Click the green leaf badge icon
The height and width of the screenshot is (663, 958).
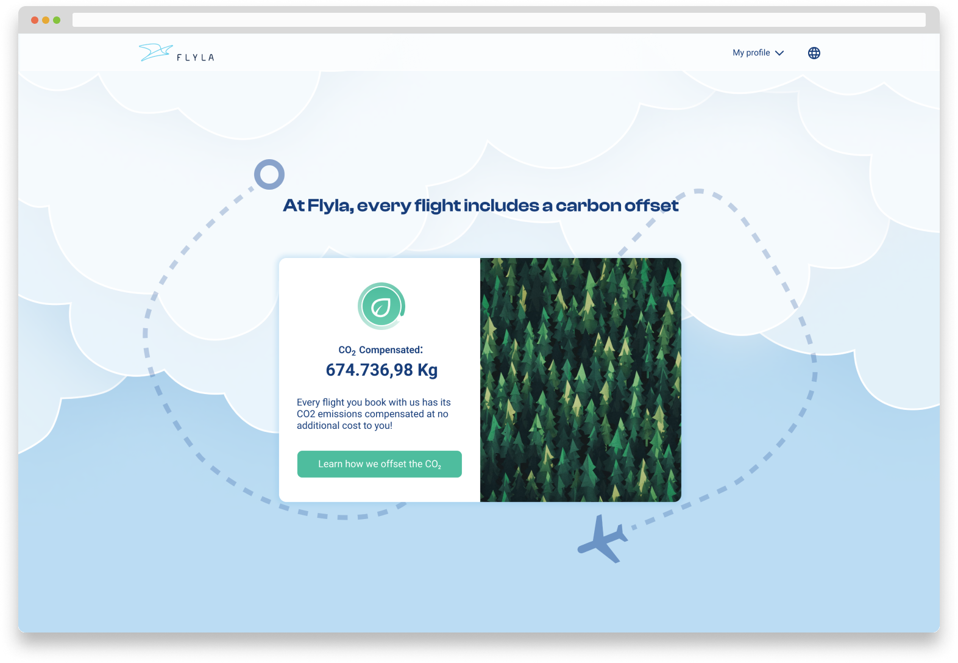(x=381, y=306)
